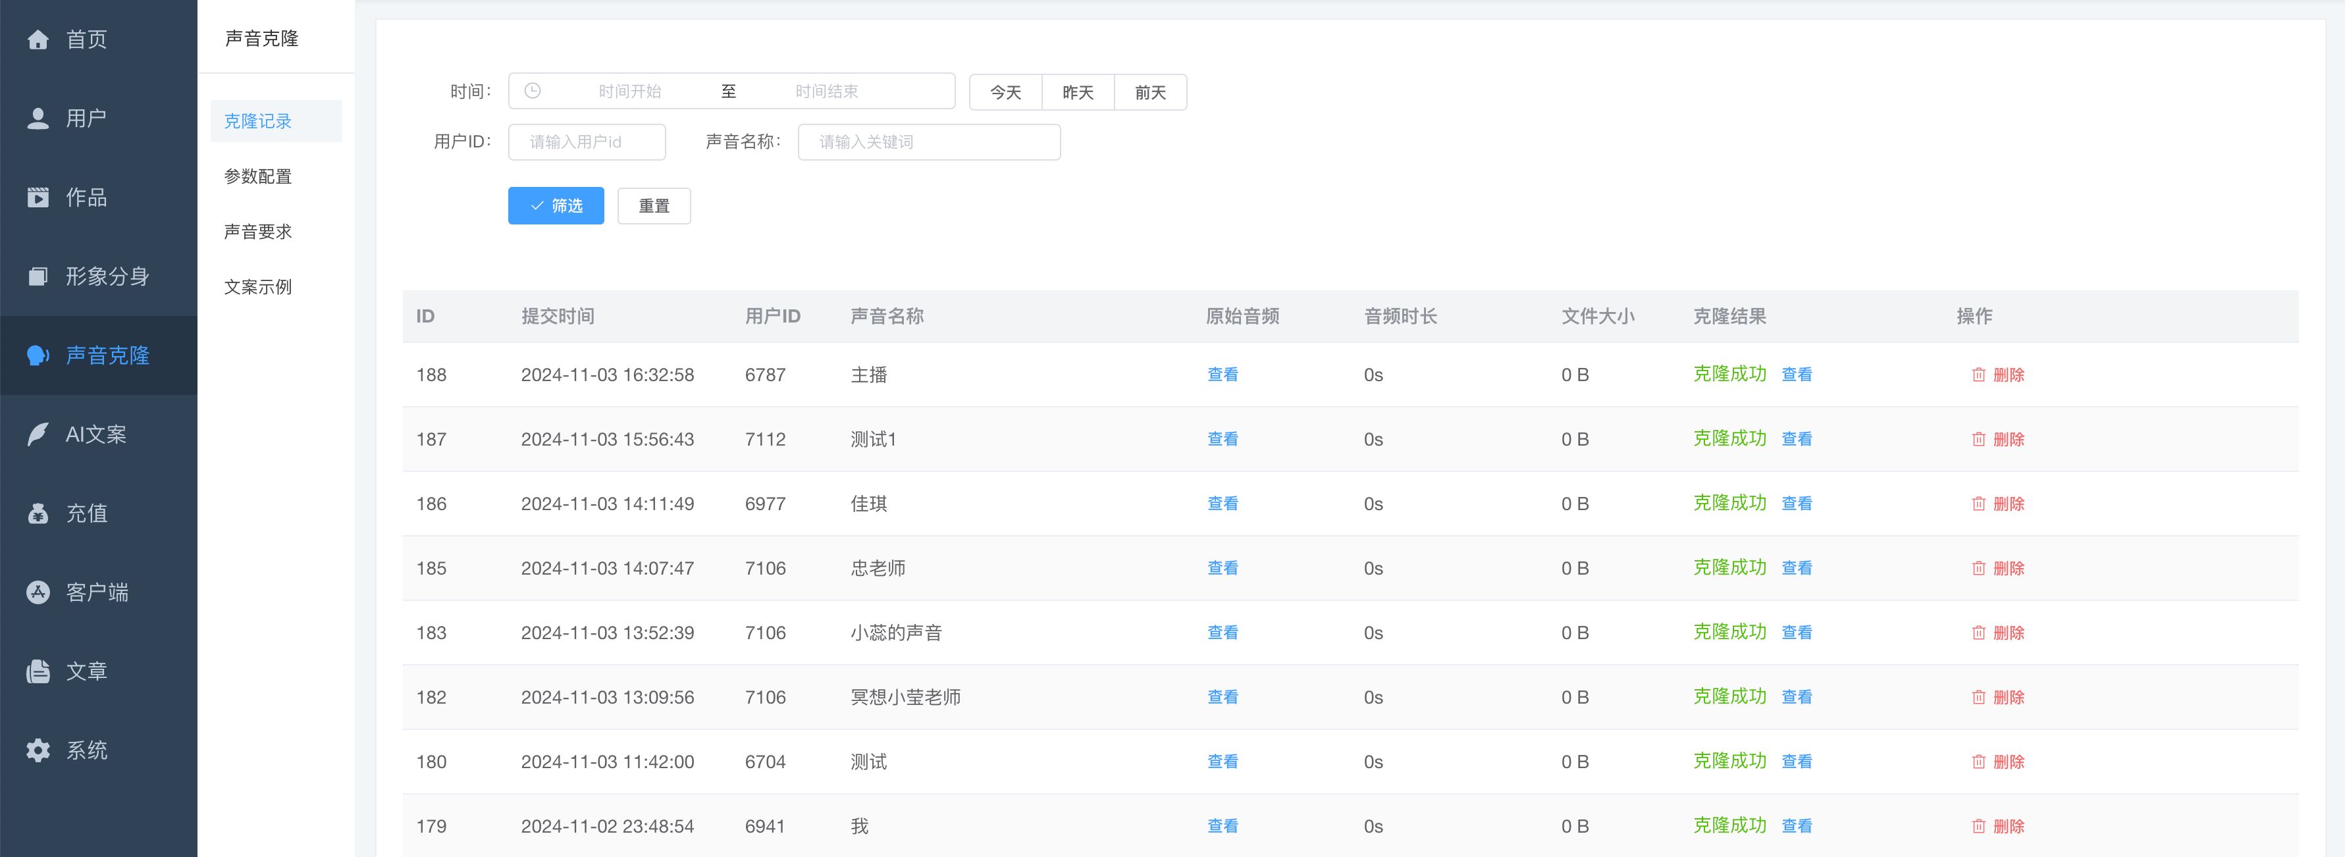Screen dimensions: 2345x857
Task: Click the 筛选 filter button
Action: (x=555, y=205)
